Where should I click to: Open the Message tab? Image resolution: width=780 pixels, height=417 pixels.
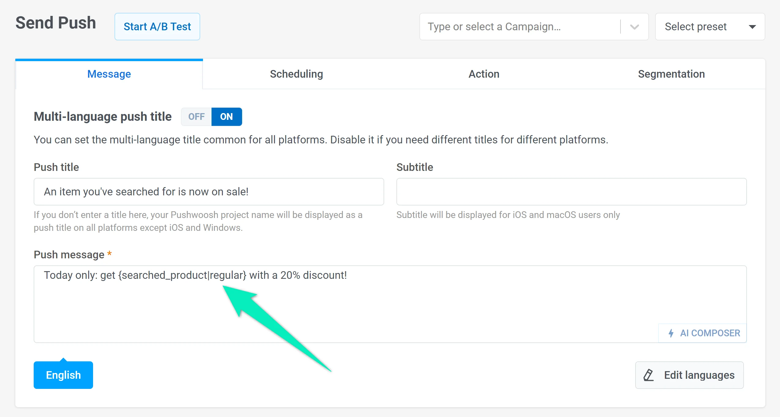[109, 74]
